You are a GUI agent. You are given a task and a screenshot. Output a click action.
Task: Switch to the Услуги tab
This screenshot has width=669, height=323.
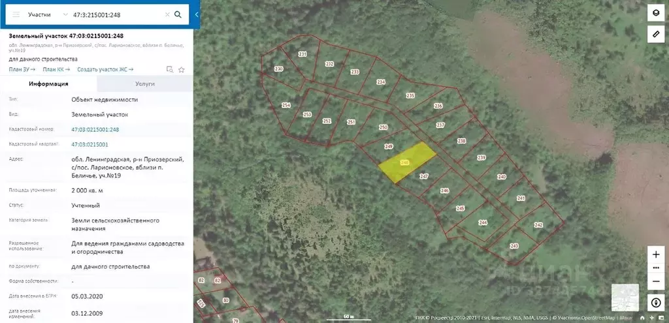click(x=144, y=84)
